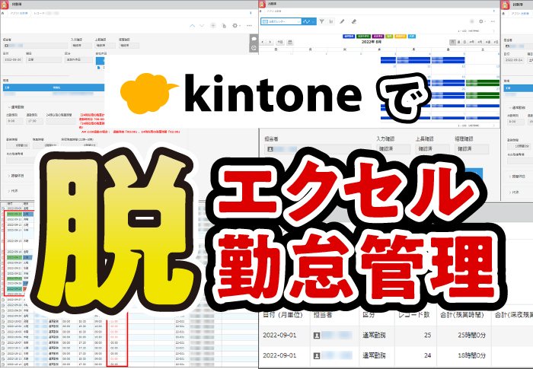Click the dark green legend swatch above calendar
The height and width of the screenshot is (369, 533).
click(x=363, y=36)
